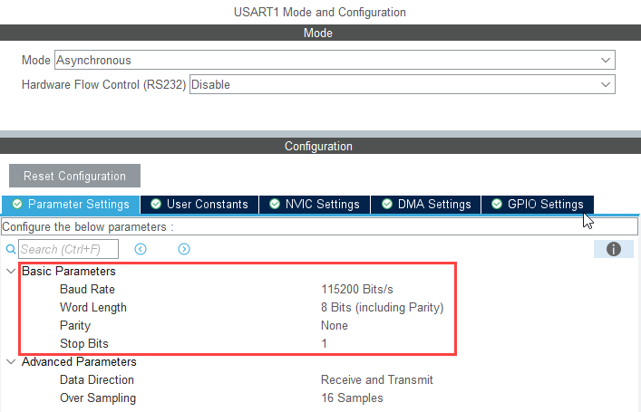The height and width of the screenshot is (412, 641).
Task: Select the Word Length value
Action: coord(382,307)
